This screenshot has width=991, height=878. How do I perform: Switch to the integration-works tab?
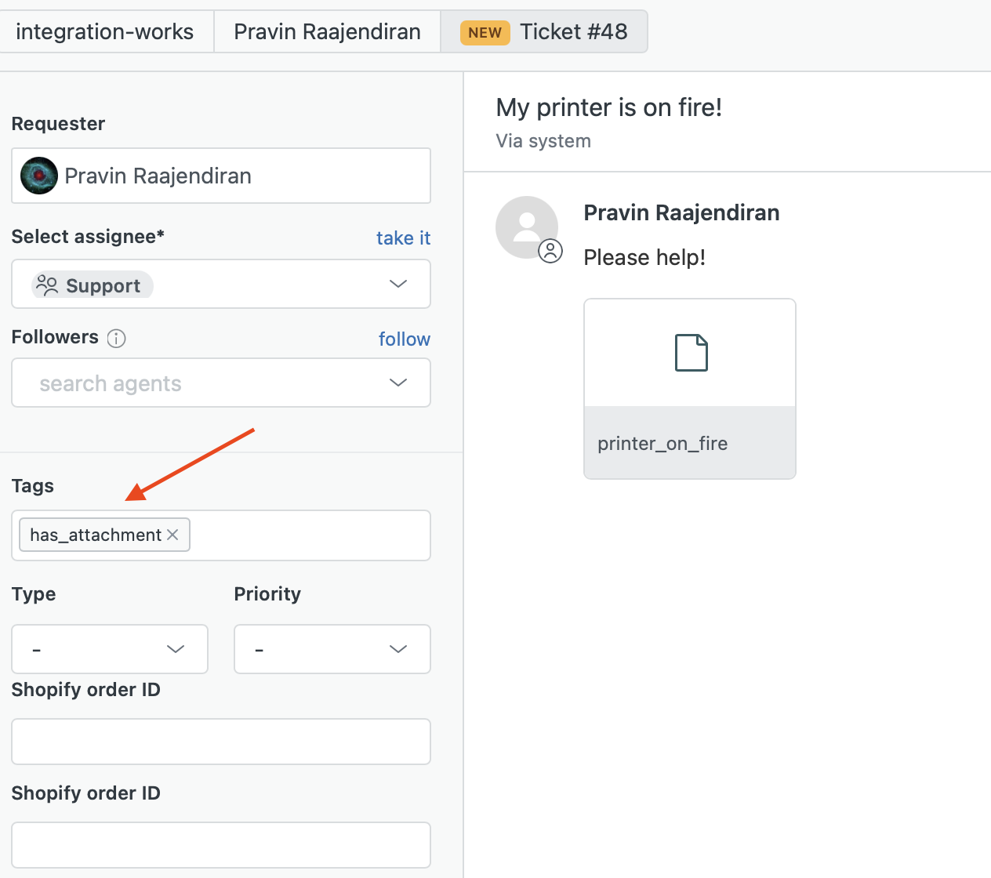point(105,31)
